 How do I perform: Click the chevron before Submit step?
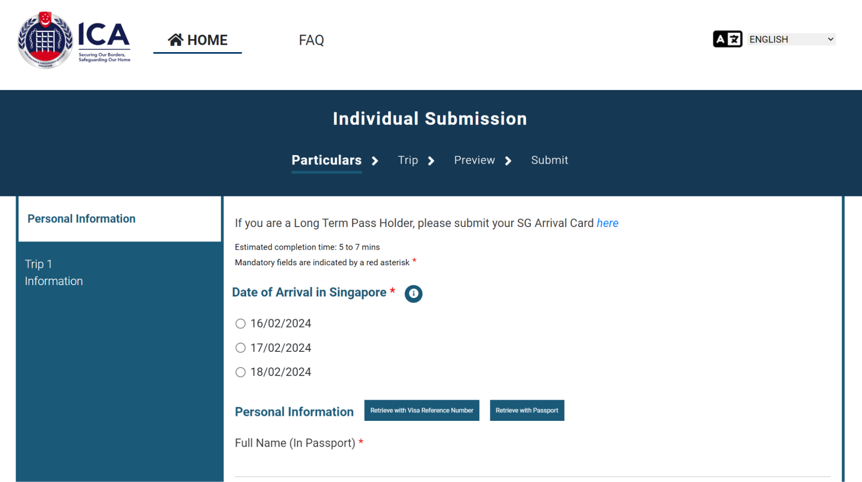click(x=509, y=161)
